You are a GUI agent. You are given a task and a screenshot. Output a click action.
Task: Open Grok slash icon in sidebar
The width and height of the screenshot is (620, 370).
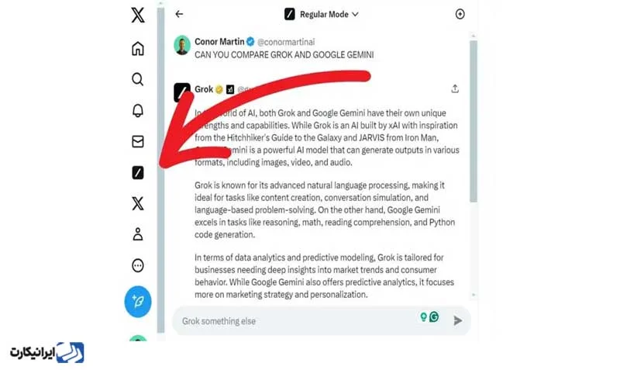click(138, 172)
